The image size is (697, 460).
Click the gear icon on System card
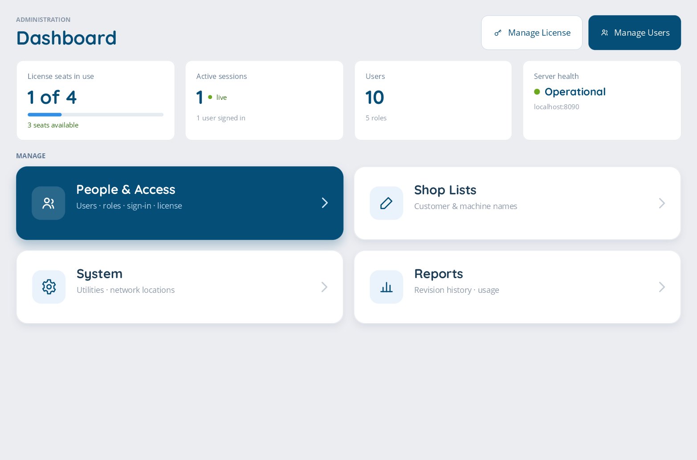[49, 287]
